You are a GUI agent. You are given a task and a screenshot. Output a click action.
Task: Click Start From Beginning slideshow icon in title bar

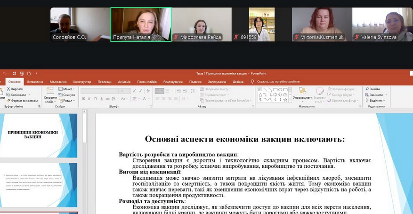[22, 73]
